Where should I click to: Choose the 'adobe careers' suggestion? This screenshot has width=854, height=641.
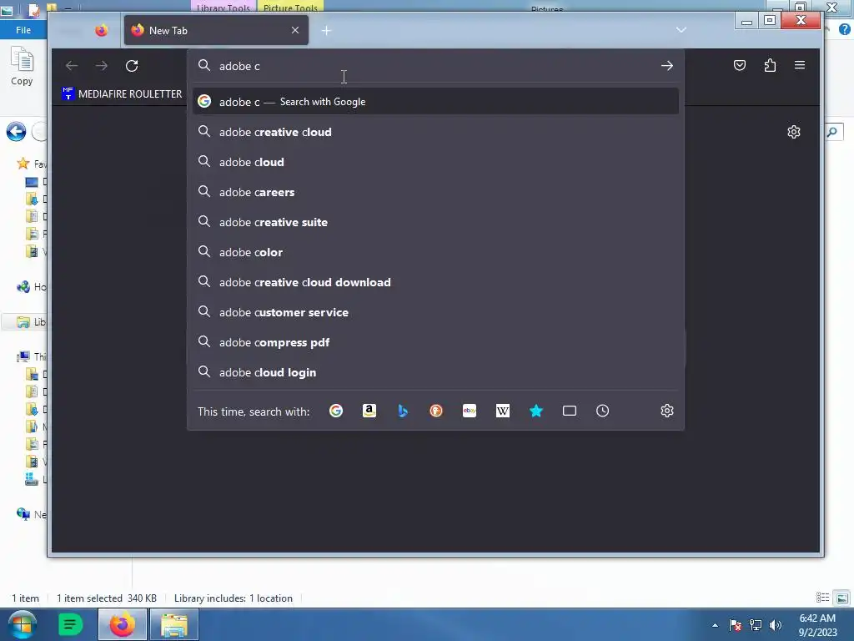point(435,192)
